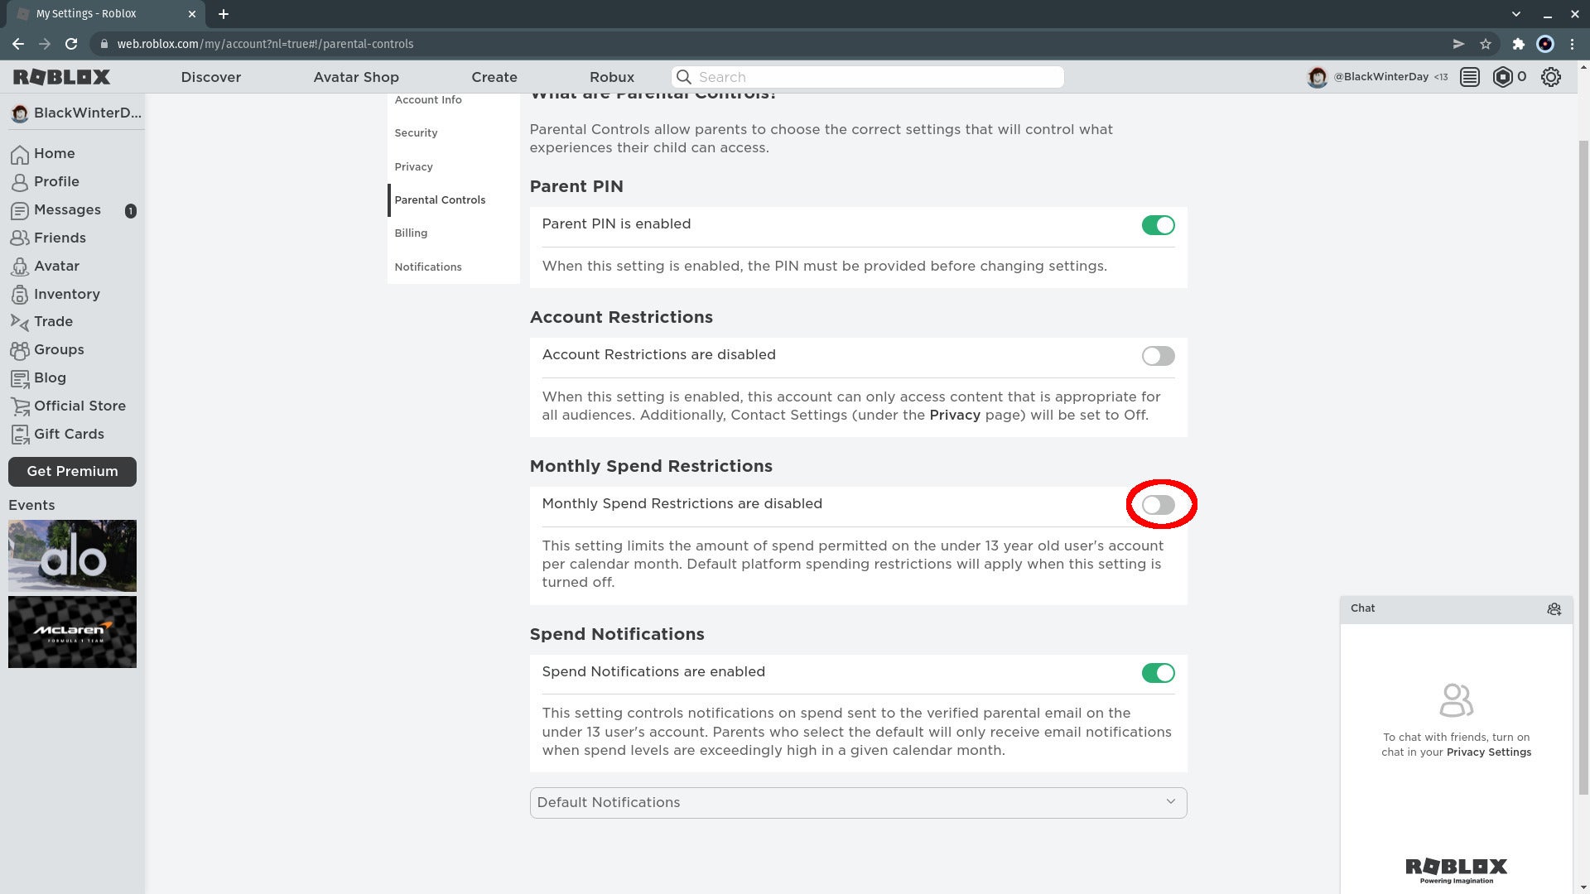Follow the Privacy link in Account Restrictions text
This screenshot has height=894, width=1590.
point(955,416)
